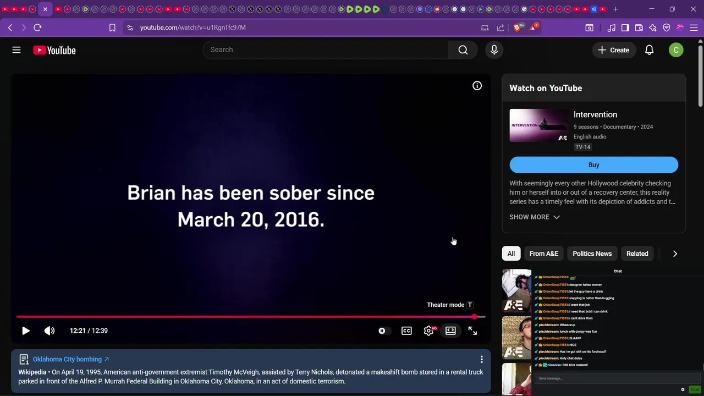Open the music note playlist icon

pos(612,28)
